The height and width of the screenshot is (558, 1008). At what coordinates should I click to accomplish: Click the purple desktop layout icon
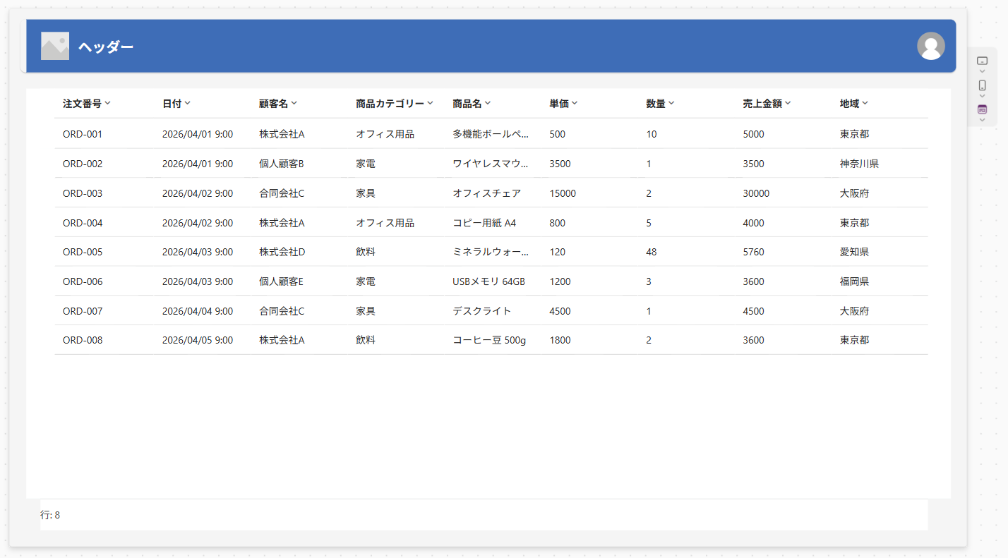point(982,109)
